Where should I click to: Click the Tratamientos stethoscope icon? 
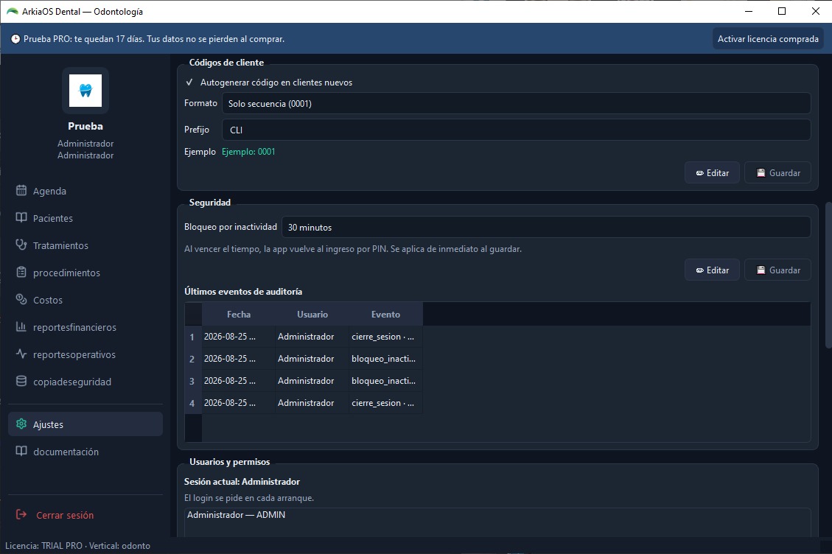[x=21, y=245]
